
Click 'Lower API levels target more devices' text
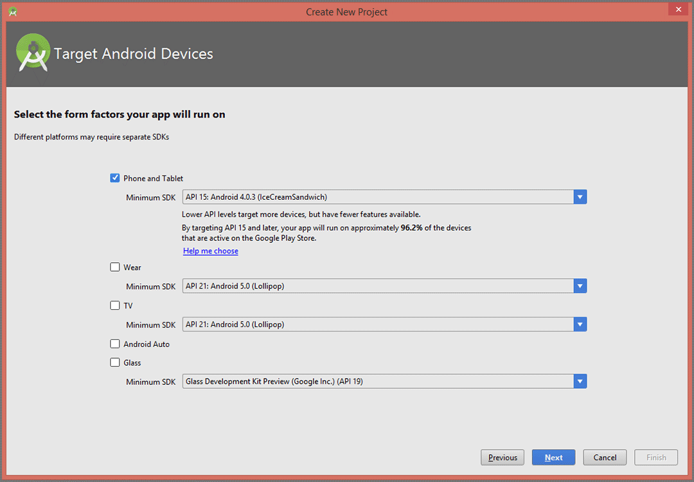(x=301, y=214)
